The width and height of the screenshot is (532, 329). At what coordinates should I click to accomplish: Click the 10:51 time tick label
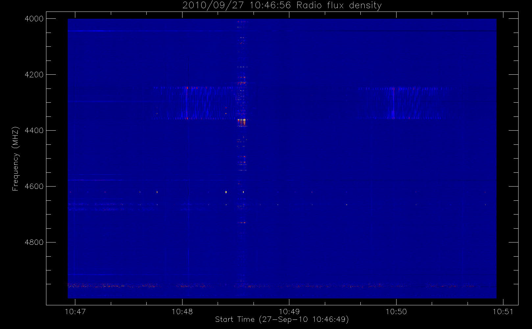[x=503, y=312]
